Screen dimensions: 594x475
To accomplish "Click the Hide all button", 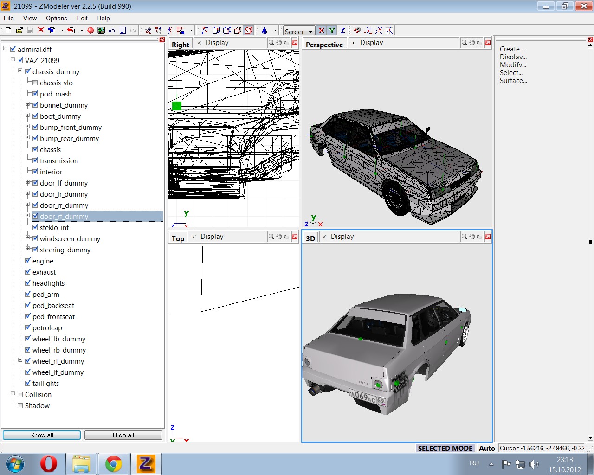I will [x=123, y=435].
